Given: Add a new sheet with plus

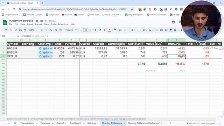Looking at the screenshot, I should [9, 123].
